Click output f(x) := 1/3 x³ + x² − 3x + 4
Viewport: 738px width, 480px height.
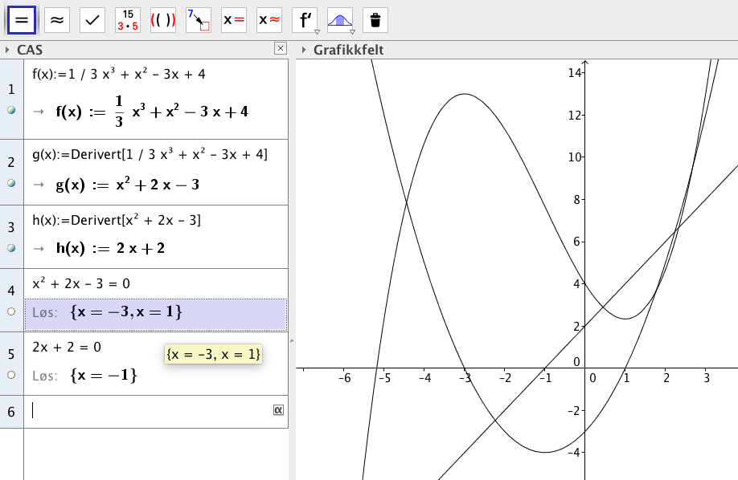point(152,112)
